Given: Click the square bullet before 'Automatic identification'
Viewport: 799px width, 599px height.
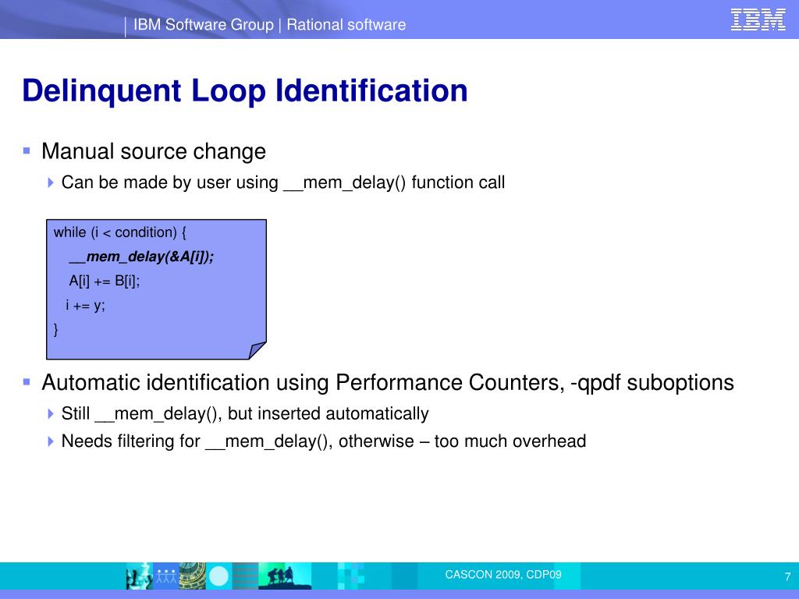Looking at the screenshot, I should (x=27, y=382).
